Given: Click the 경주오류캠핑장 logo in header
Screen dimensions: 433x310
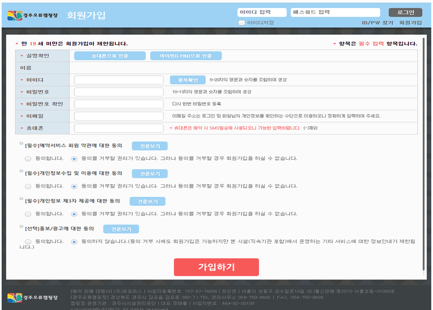Looking at the screenshot, I should click(32, 15).
